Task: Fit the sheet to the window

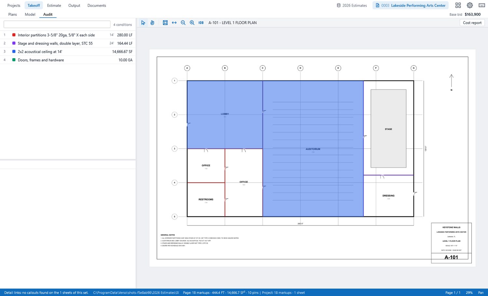Action: pos(165,23)
